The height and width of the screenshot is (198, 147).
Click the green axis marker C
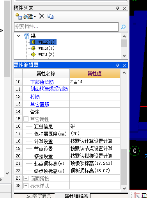135,151
